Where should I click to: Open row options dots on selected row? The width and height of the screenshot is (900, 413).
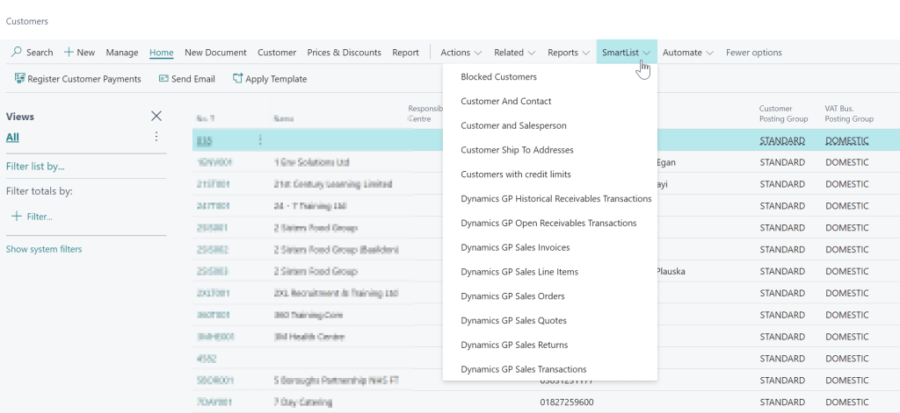(260, 140)
